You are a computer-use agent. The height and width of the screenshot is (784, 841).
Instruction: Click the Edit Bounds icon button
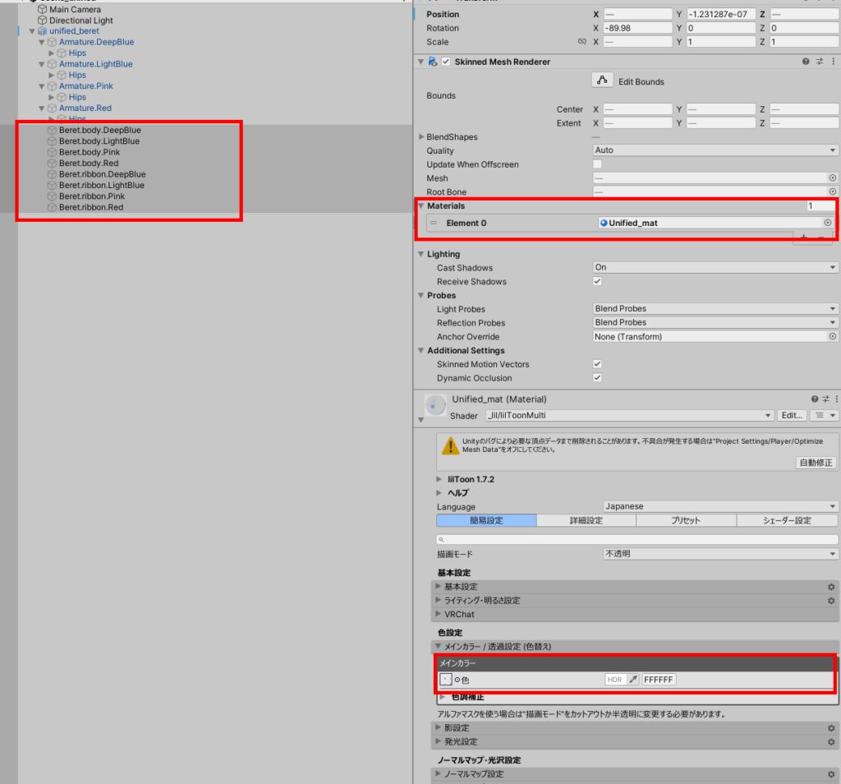click(602, 81)
